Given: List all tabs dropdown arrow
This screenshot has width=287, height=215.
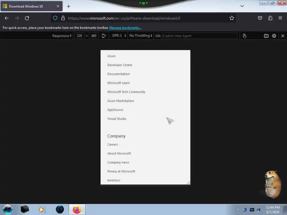Looking at the screenshot, I should point(242,6).
